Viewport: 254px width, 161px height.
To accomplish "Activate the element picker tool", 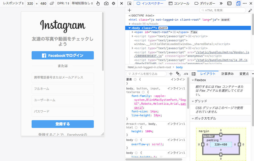I will point(129,3).
